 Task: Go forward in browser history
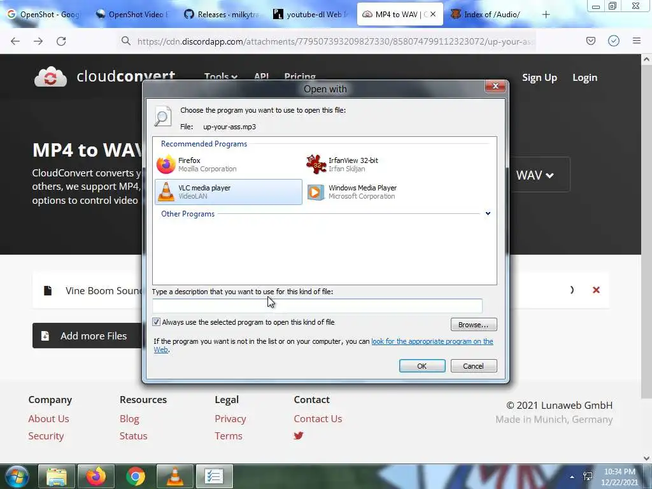[x=38, y=41]
